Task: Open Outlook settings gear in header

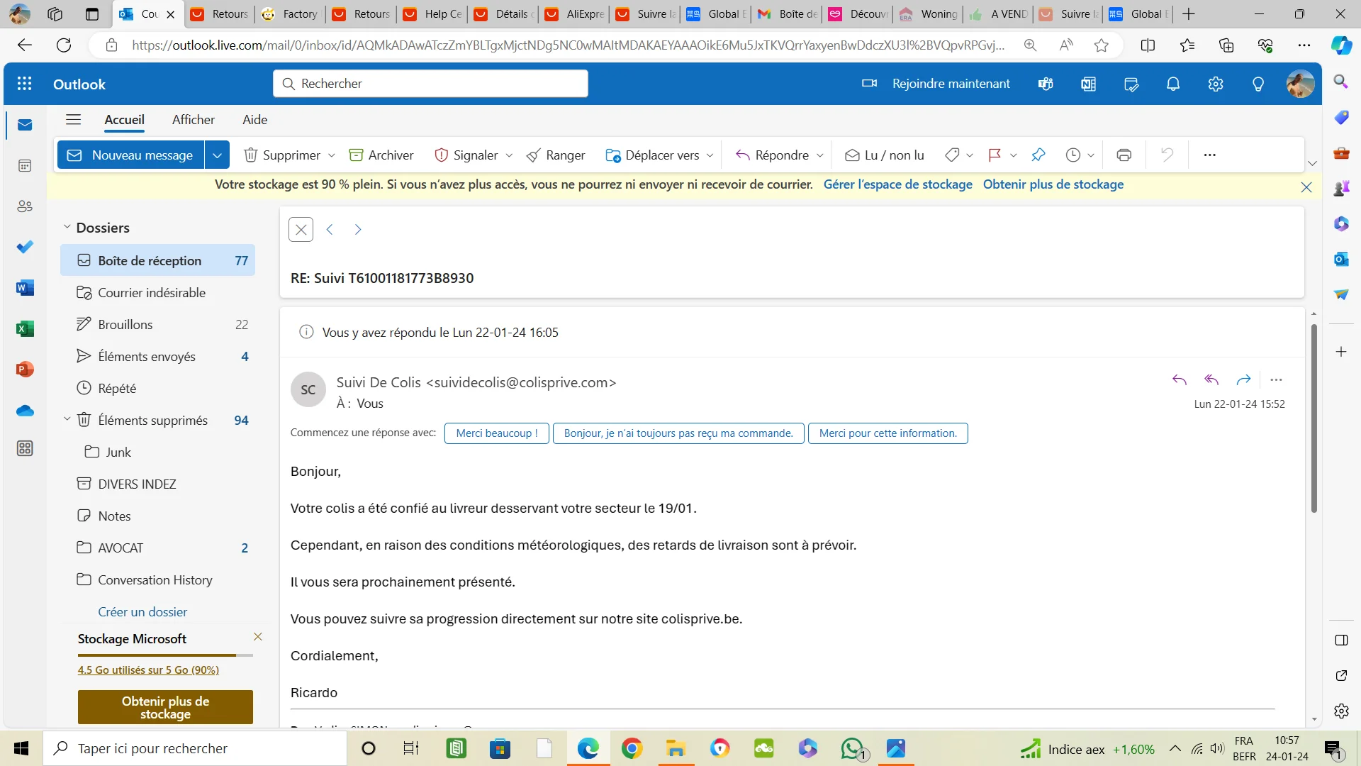Action: pyautogui.click(x=1216, y=84)
